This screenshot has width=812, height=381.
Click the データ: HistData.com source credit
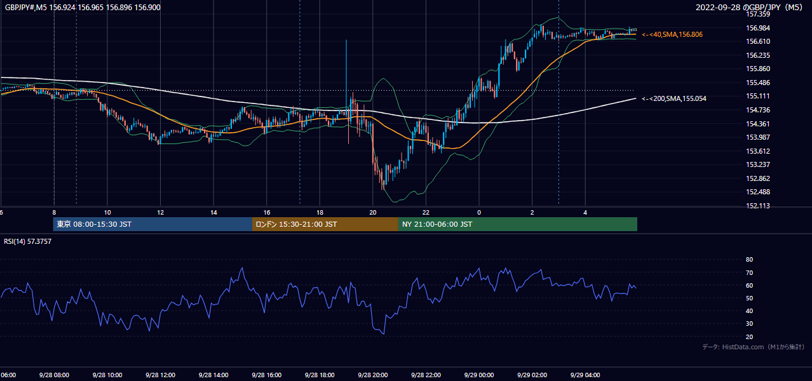click(753, 347)
